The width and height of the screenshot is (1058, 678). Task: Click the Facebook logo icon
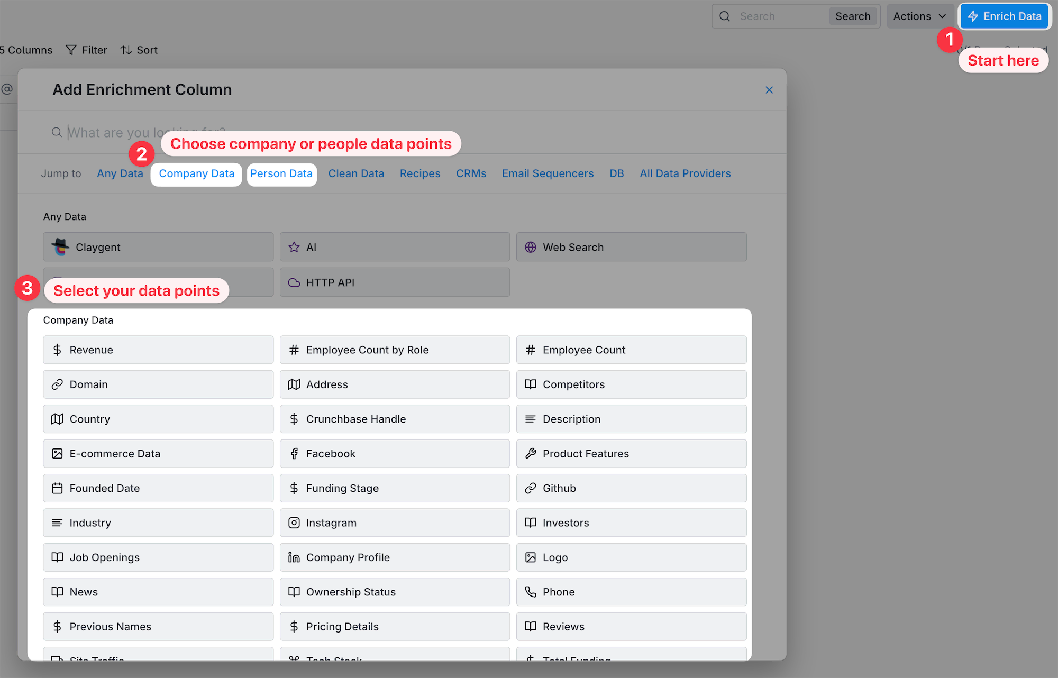294,454
